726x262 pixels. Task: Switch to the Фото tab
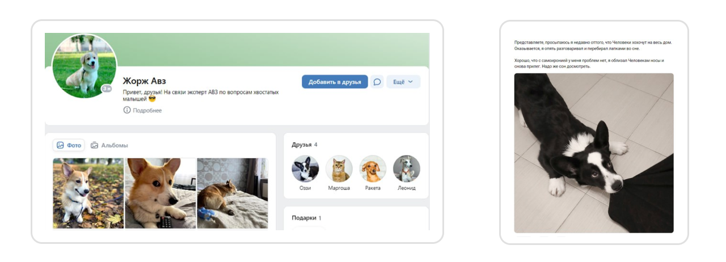(69, 145)
